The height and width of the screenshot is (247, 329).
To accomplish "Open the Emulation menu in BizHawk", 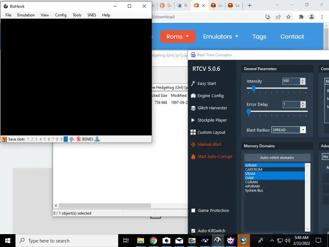I will (26, 15).
